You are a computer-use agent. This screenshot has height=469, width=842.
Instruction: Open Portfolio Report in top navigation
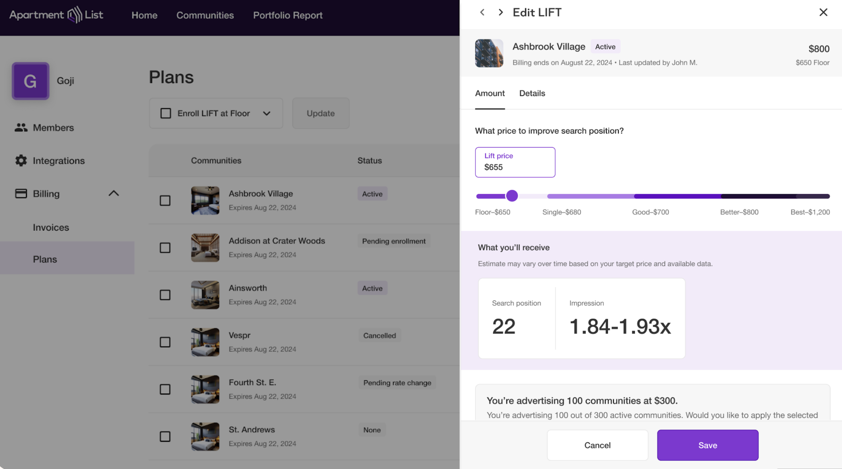(287, 15)
